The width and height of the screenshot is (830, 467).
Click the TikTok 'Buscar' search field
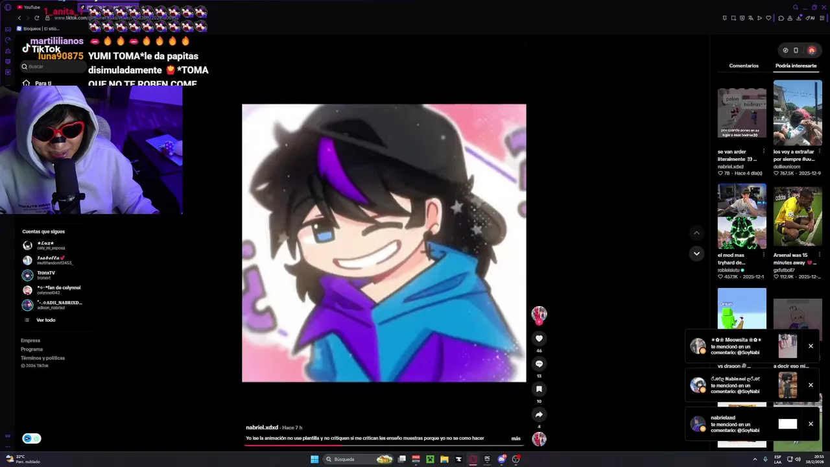point(53,66)
